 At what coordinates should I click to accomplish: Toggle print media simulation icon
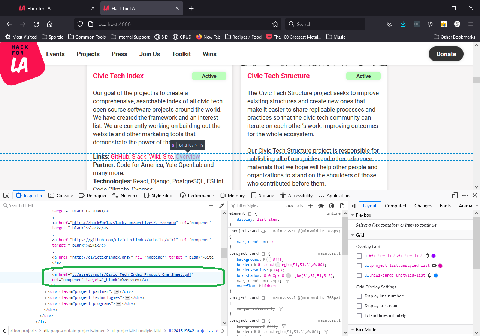342,205
